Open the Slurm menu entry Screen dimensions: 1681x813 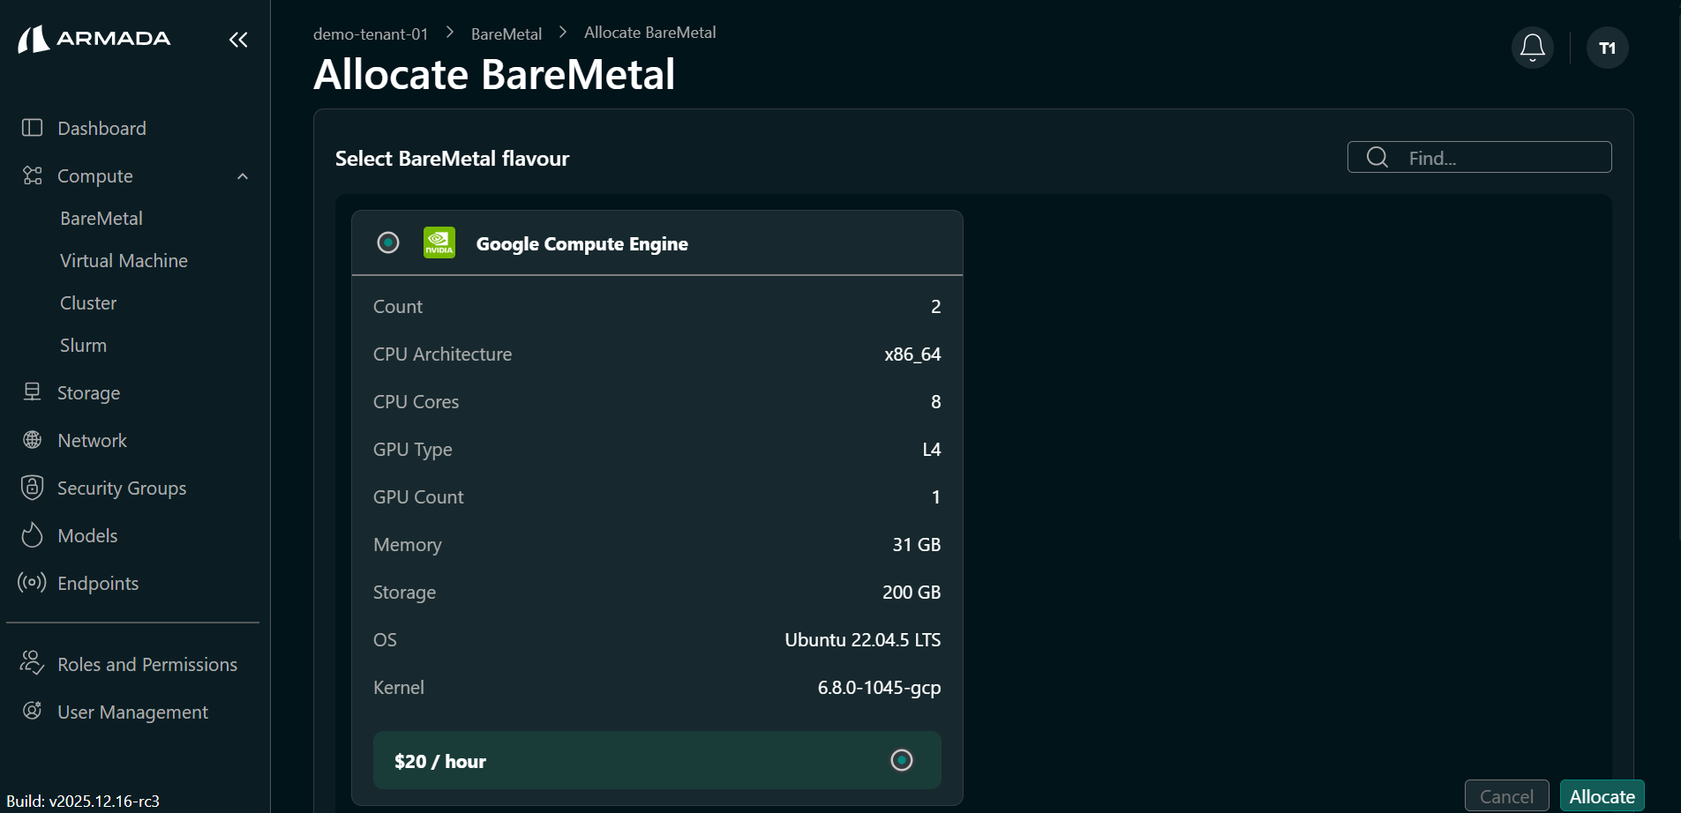pos(83,344)
